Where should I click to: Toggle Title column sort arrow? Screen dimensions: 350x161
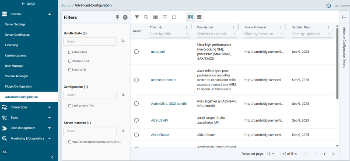pyautogui.click(x=160, y=27)
